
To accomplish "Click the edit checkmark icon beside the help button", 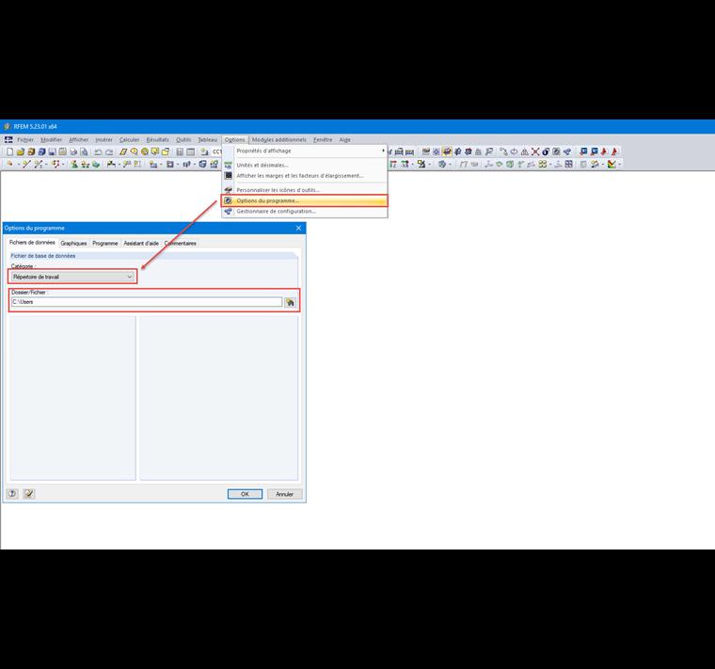I will [29, 494].
